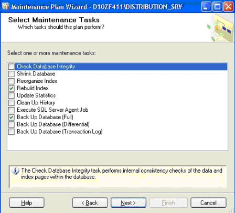Minimize the Maintenance Plan Wizard window
This screenshot has width=235, height=213.
pyautogui.click(x=206, y=7)
